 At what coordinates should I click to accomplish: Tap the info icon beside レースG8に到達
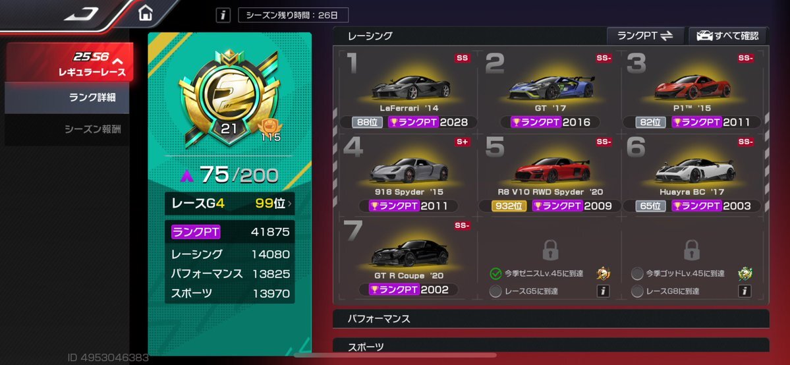[x=745, y=291]
